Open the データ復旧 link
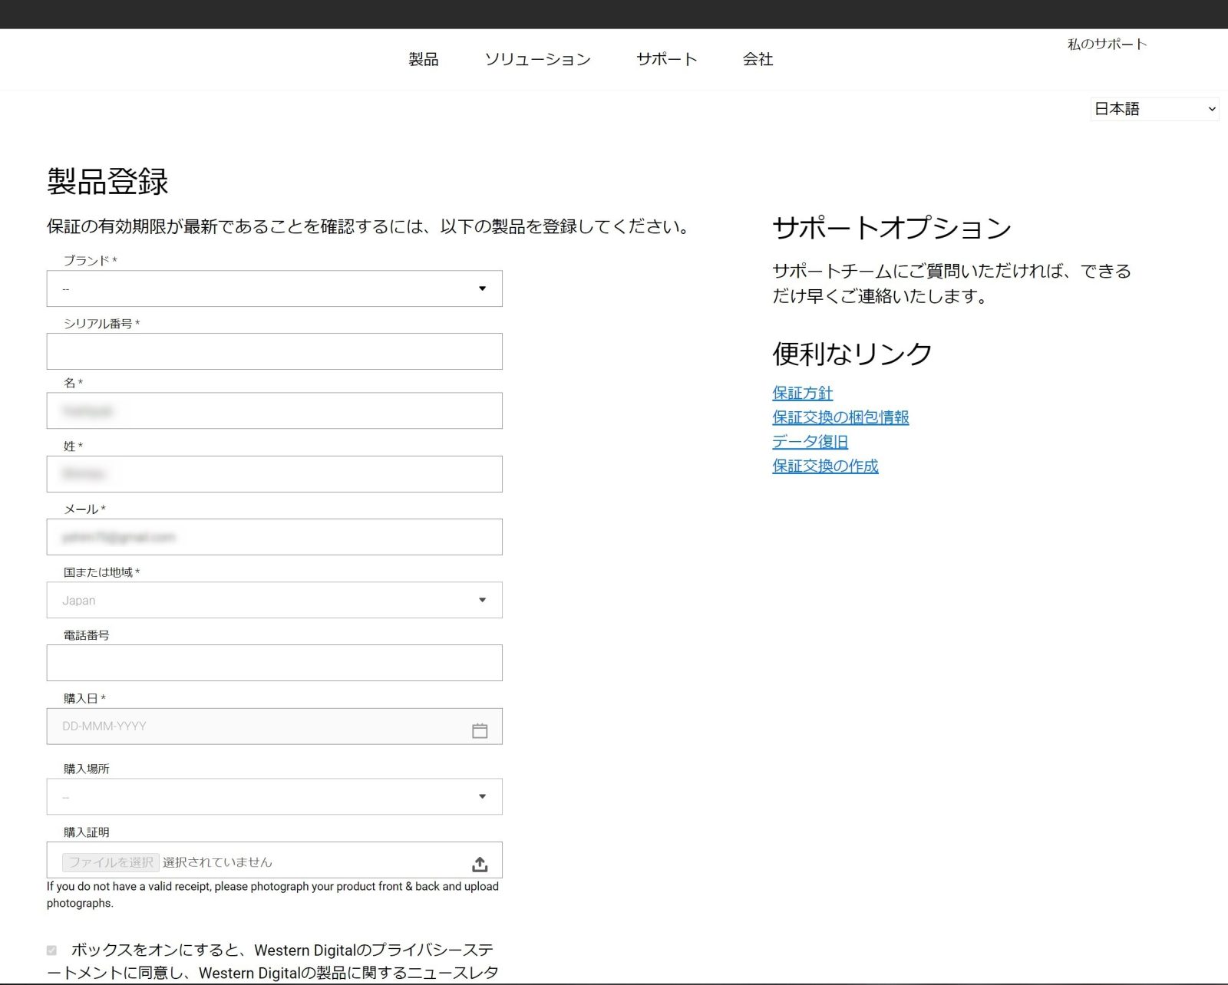The image size is (1228, 985). click(x=810, y=442)
